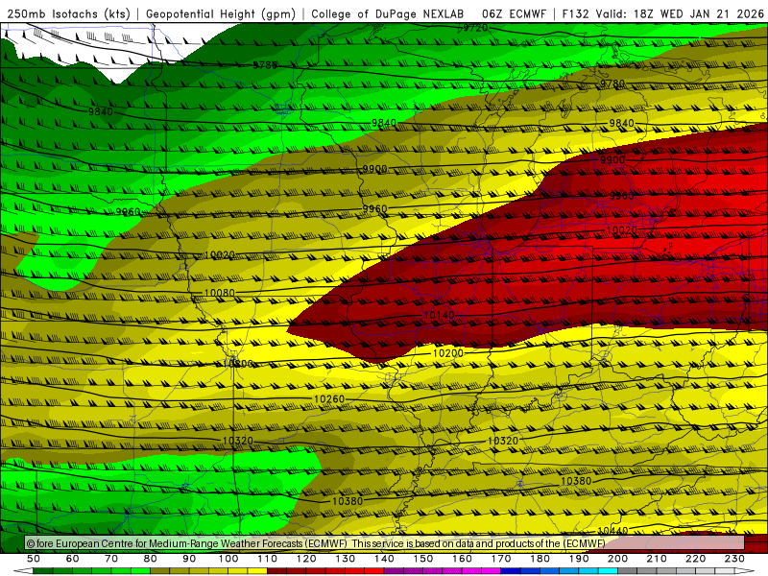Image resolution: width=768 pixels, height=576 pixels.
Task: Click the 160 kt label on color scale
Action: [462, 559]
